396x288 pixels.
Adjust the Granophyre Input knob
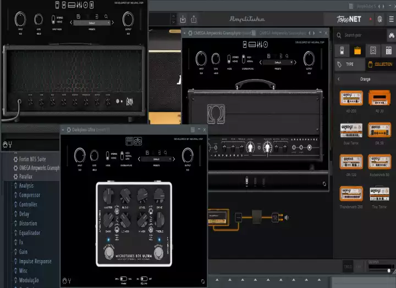[201, 59]
